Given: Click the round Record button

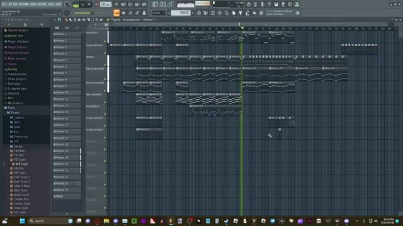Looking at the screenshot, I should [x=96, y=4].
